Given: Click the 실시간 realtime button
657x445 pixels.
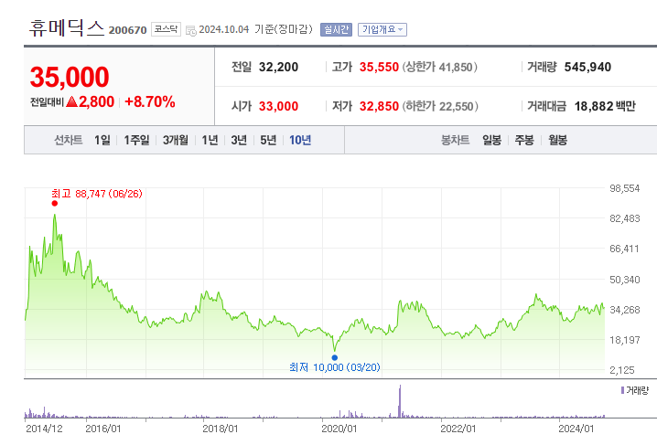Looking at the screenshot, I should [336, 29].
